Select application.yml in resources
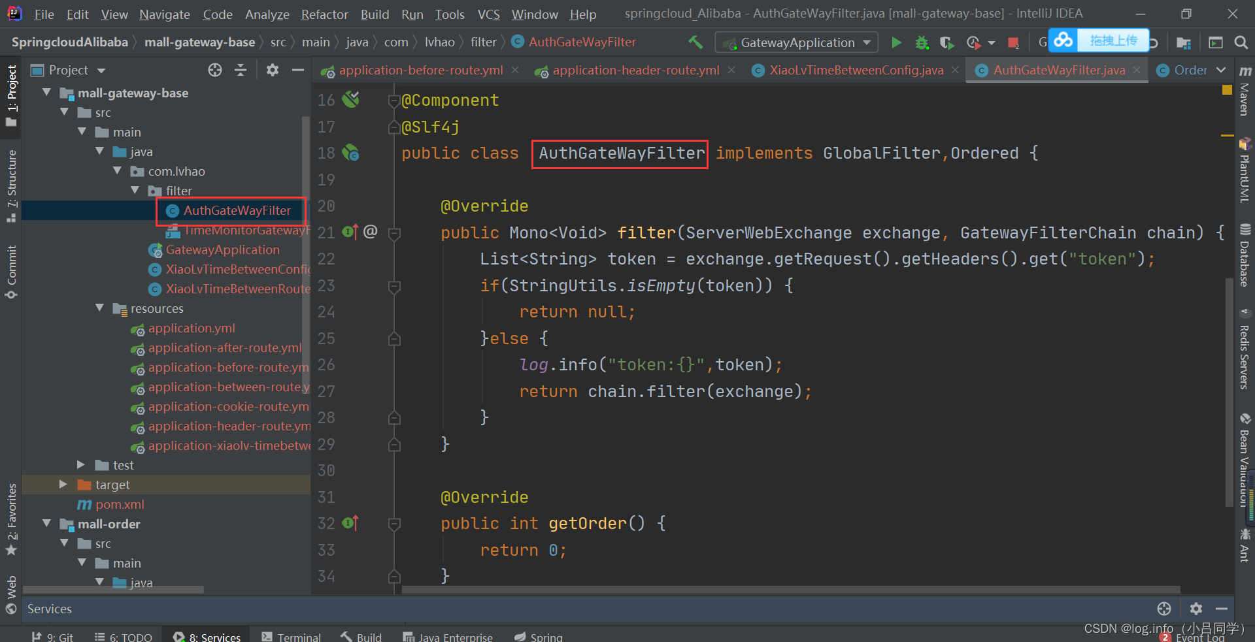 [x=192, y=328]
